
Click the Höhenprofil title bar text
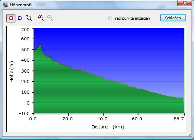(x=21, y=5)
